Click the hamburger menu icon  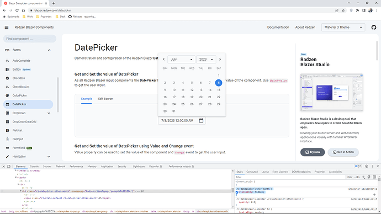coord(7,28)
